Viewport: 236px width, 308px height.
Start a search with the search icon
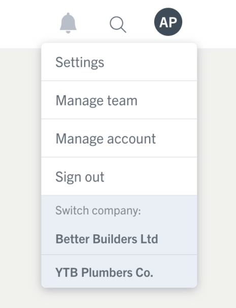118,24
